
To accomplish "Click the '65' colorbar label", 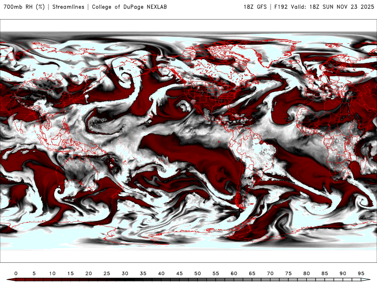I will tap(252, 274).
